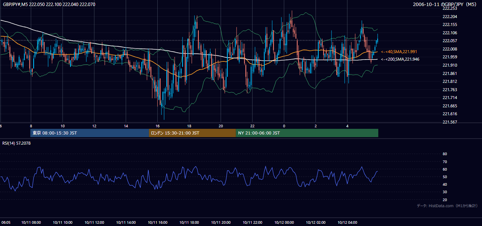Click RSI scale level 50
The width and height of the screenshot is (482, 226).
point(445,177)
